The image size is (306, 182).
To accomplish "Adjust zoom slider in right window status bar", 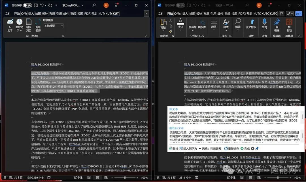I will (x=278, y=178).
